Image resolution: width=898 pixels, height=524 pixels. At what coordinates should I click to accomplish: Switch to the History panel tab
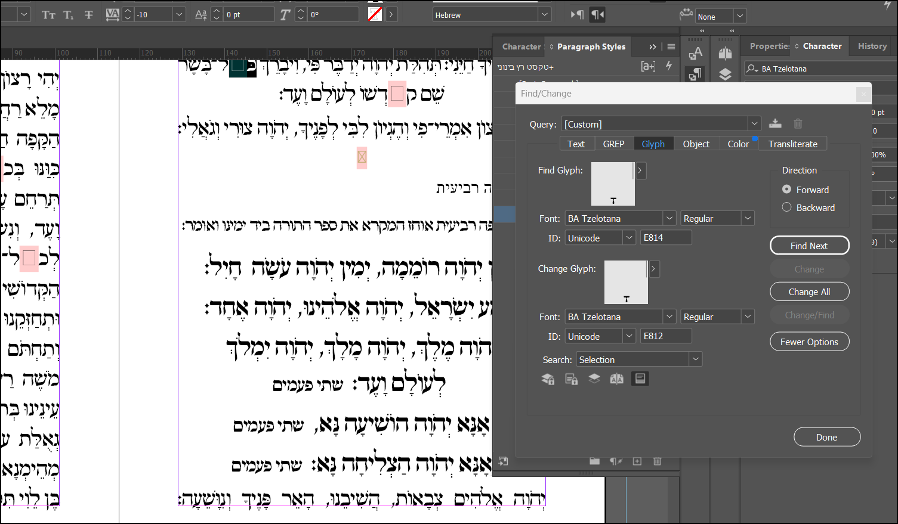(x=872, y=46)
